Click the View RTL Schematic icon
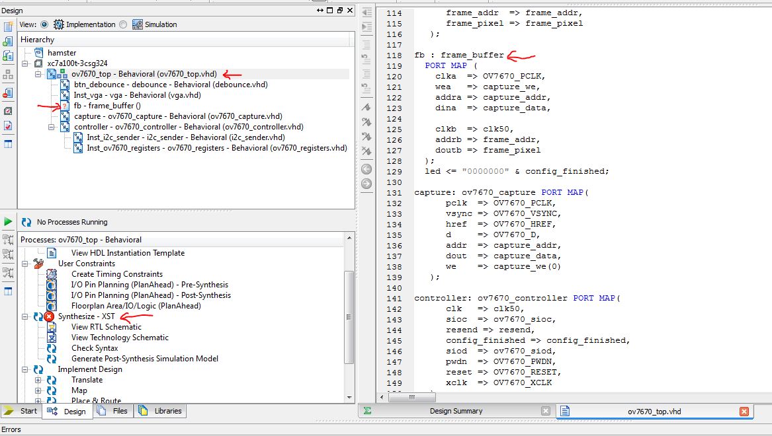 [51, 327]
